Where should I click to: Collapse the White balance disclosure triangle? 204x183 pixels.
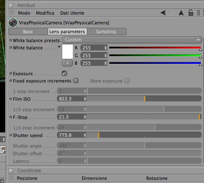point(59,47)
